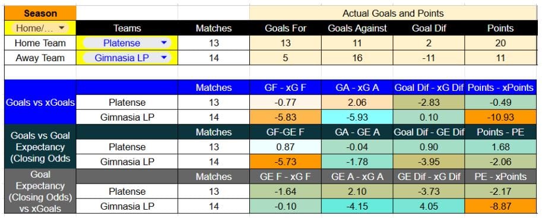This screenshot has width=542, height=218.
Task: Select the cyan -5.93 GA - xG A cell
Action: [357, 117]
